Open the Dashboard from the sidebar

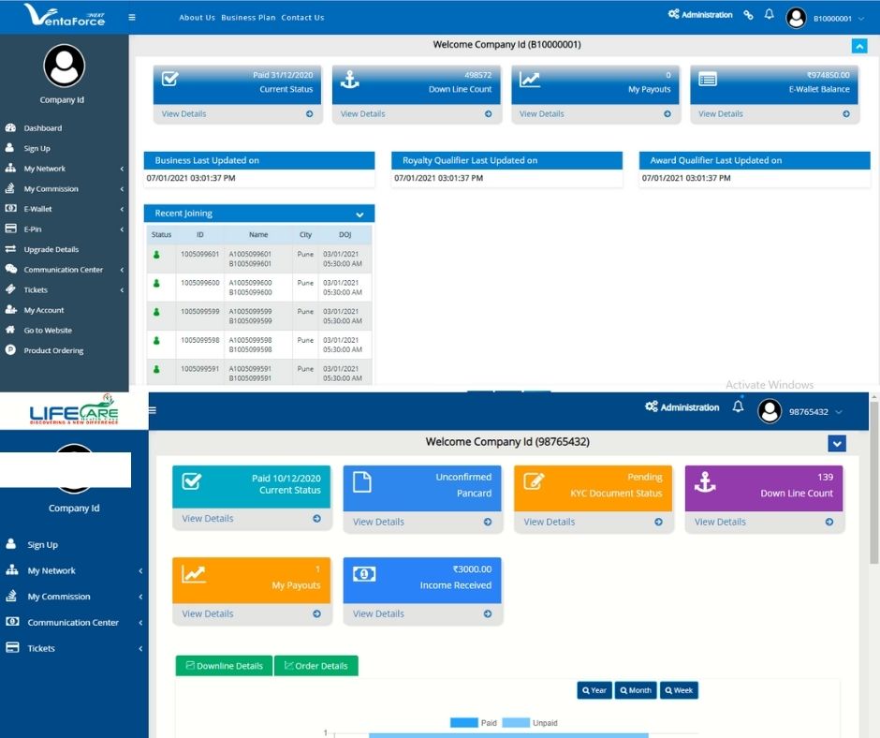tap(42, 127)
